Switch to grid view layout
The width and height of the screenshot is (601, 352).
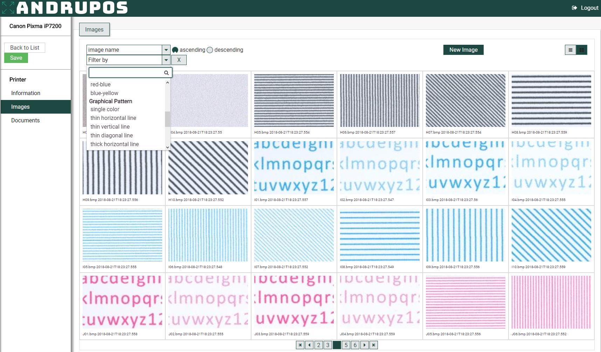pyautogui.click(x=582, y=50)
